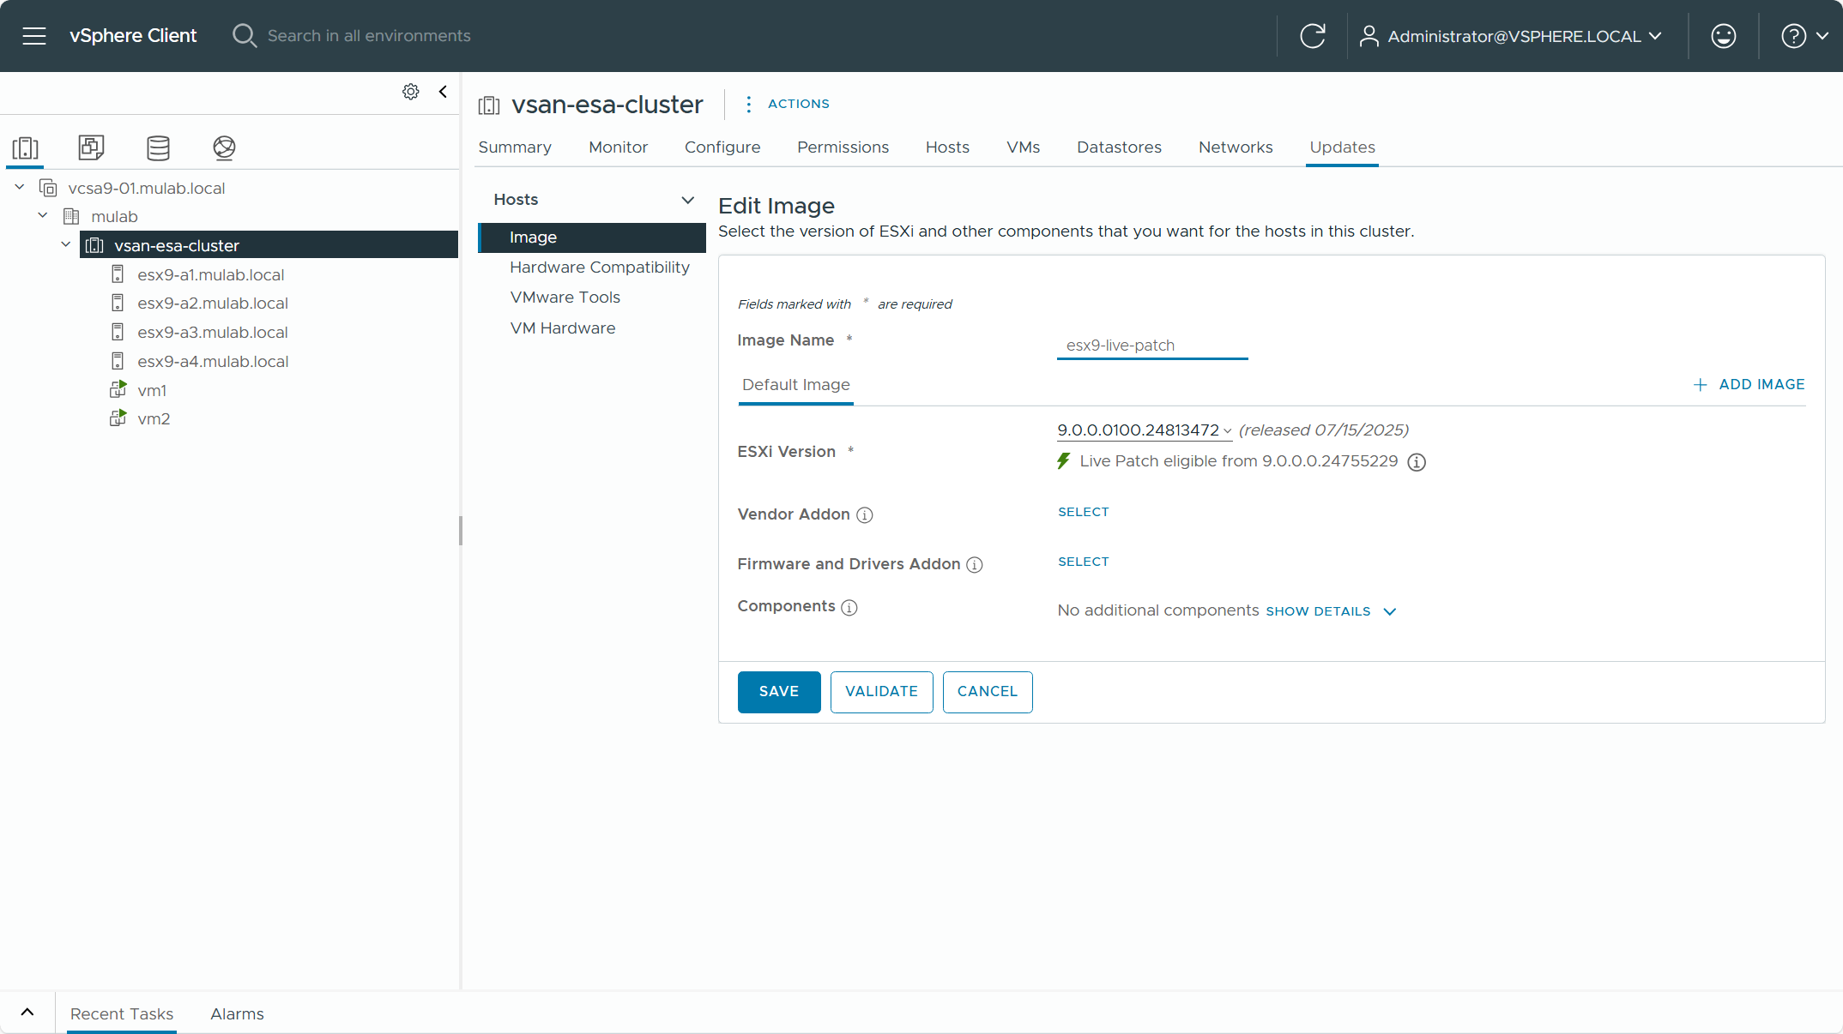Open the Administrator user dropdown
Image resolution: width=1843 pixels, height=1034 pixels.
point(1514,36)
